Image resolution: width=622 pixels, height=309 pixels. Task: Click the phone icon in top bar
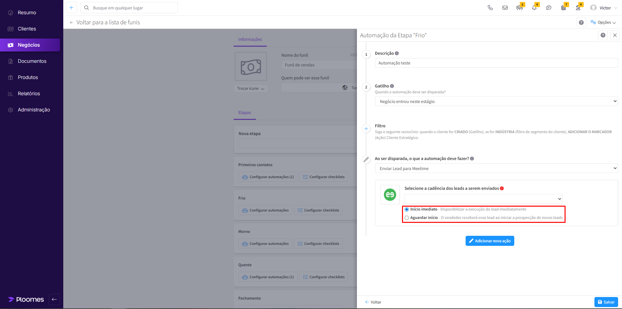coord(490,8)
